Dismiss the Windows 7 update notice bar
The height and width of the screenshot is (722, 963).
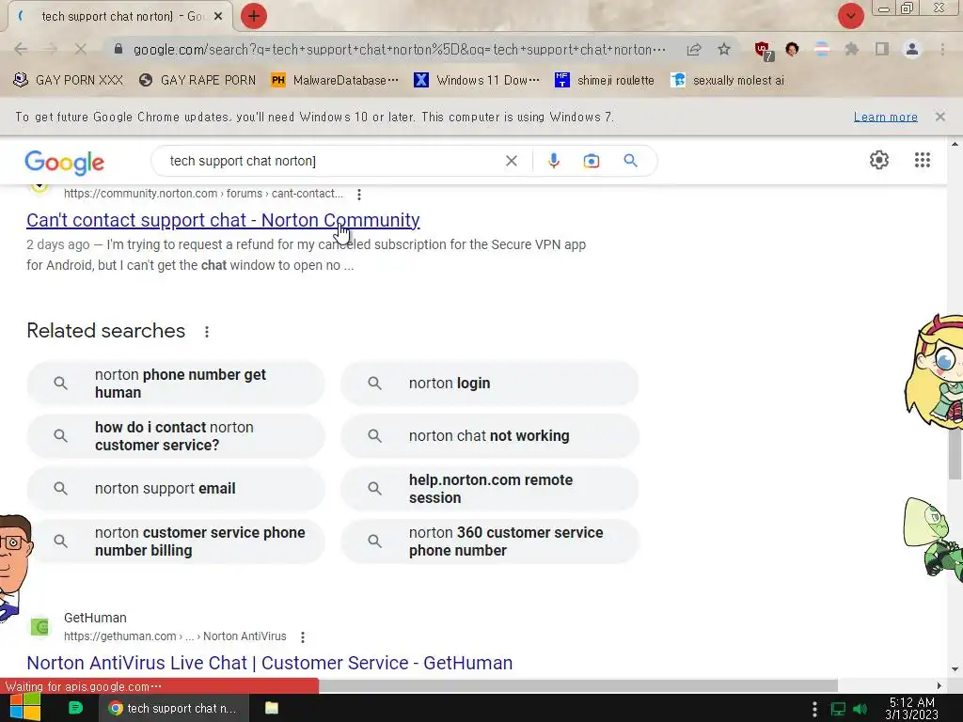coord(940,117)
